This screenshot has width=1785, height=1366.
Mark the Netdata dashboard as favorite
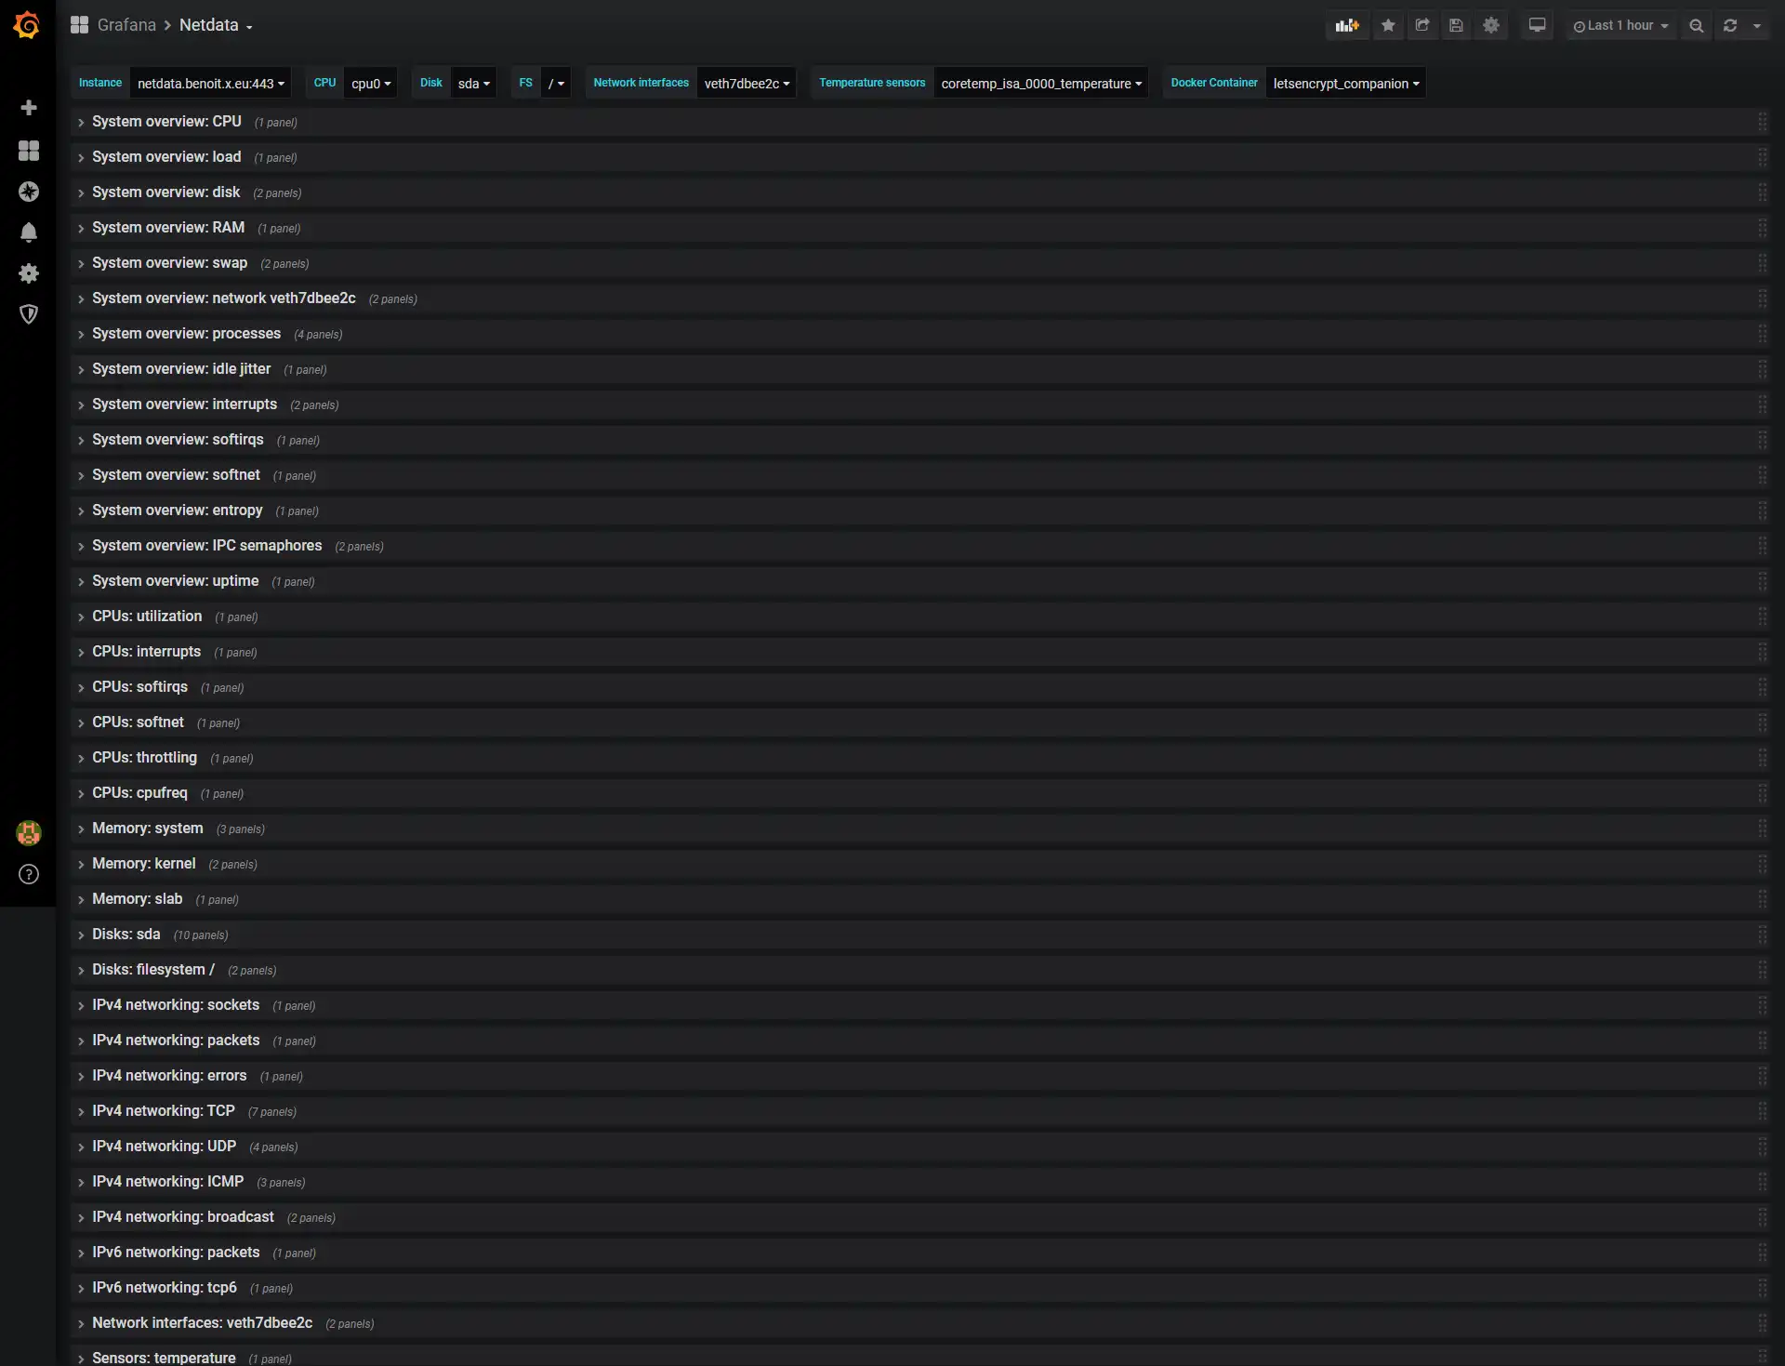[x=1388, y=25]
